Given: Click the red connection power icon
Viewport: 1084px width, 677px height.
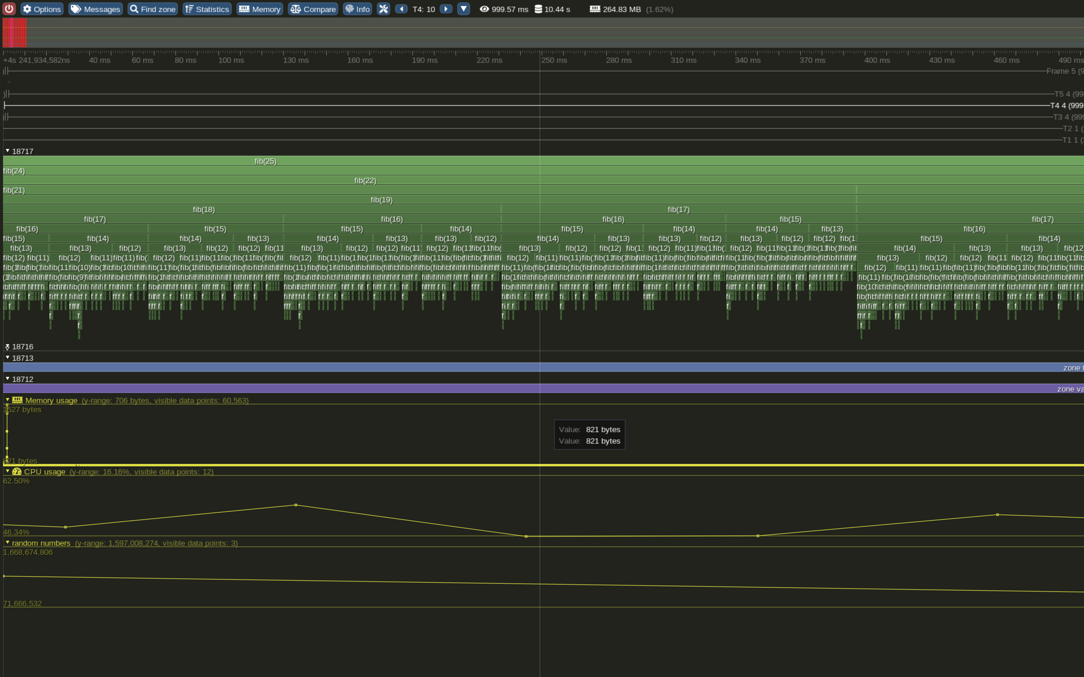Looking at the screenshot, I should [9, 9].
